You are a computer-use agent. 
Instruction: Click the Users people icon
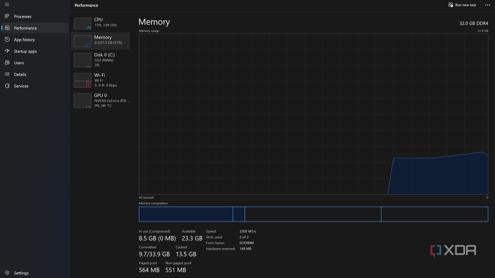tap(7, 63)
